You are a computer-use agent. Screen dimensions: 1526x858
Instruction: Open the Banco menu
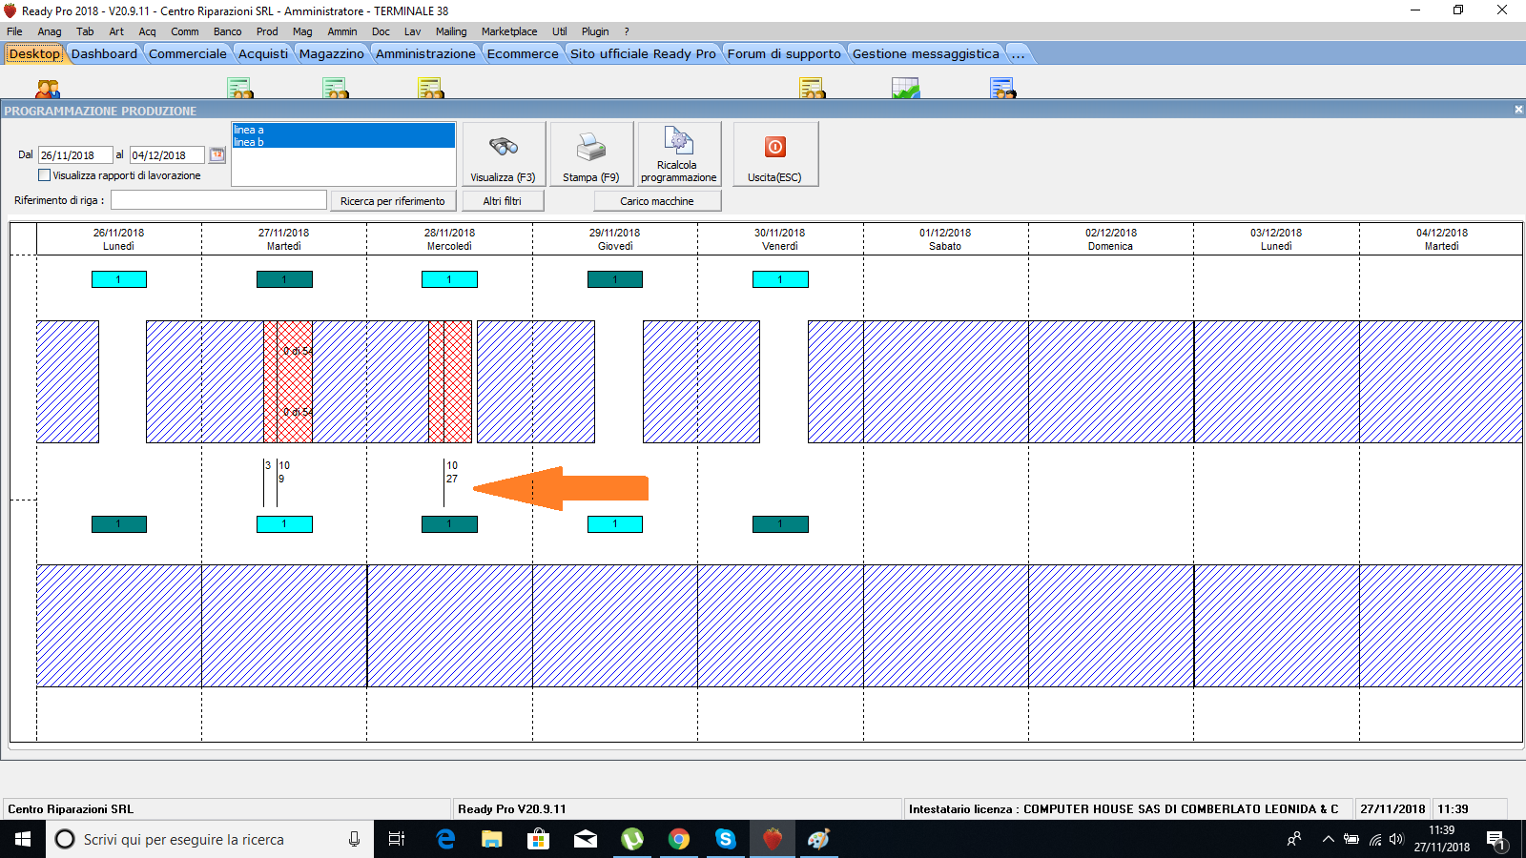pyautogui.click(x=227, y=31)
